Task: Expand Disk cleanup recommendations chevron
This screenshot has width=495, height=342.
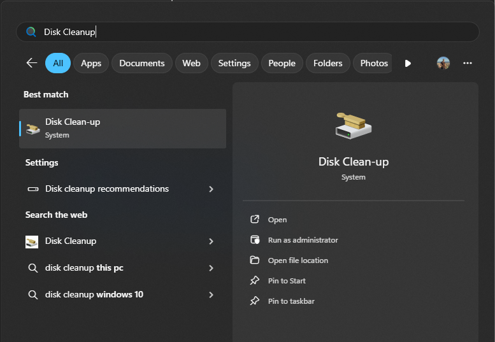Action: click(211, 189)
